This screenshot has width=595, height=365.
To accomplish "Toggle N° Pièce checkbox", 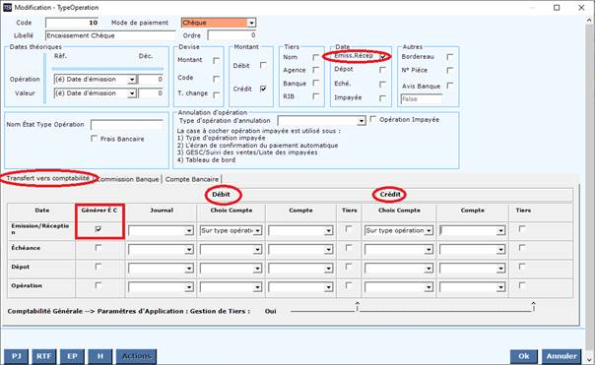I will tap(449, 70).
